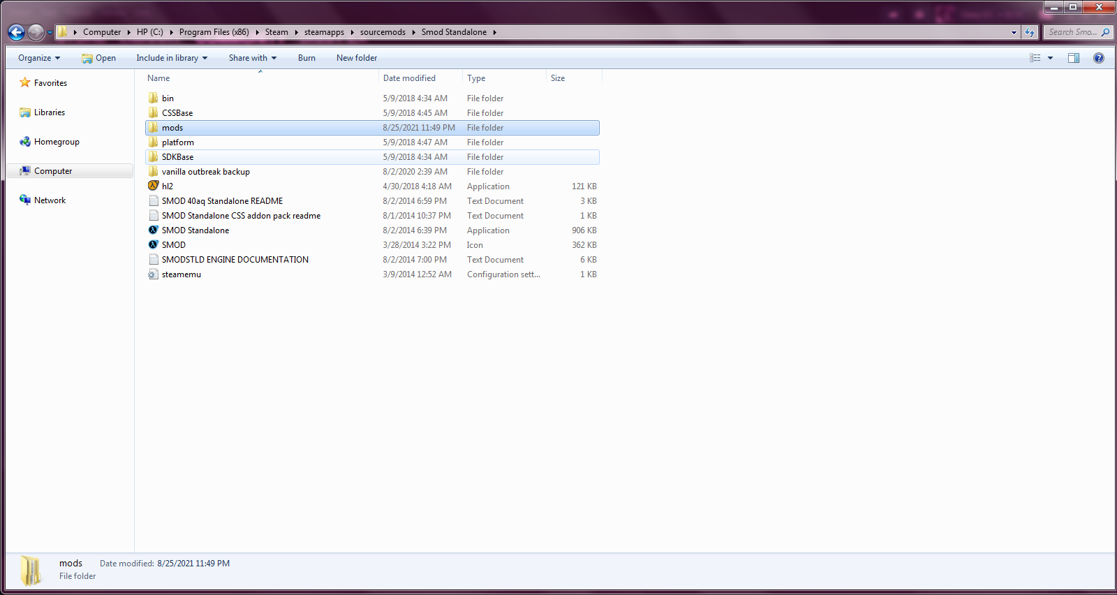
Task: Click sourcemods in the address breadcrumb
Action: pyautogui.click(x=383, y=32)
